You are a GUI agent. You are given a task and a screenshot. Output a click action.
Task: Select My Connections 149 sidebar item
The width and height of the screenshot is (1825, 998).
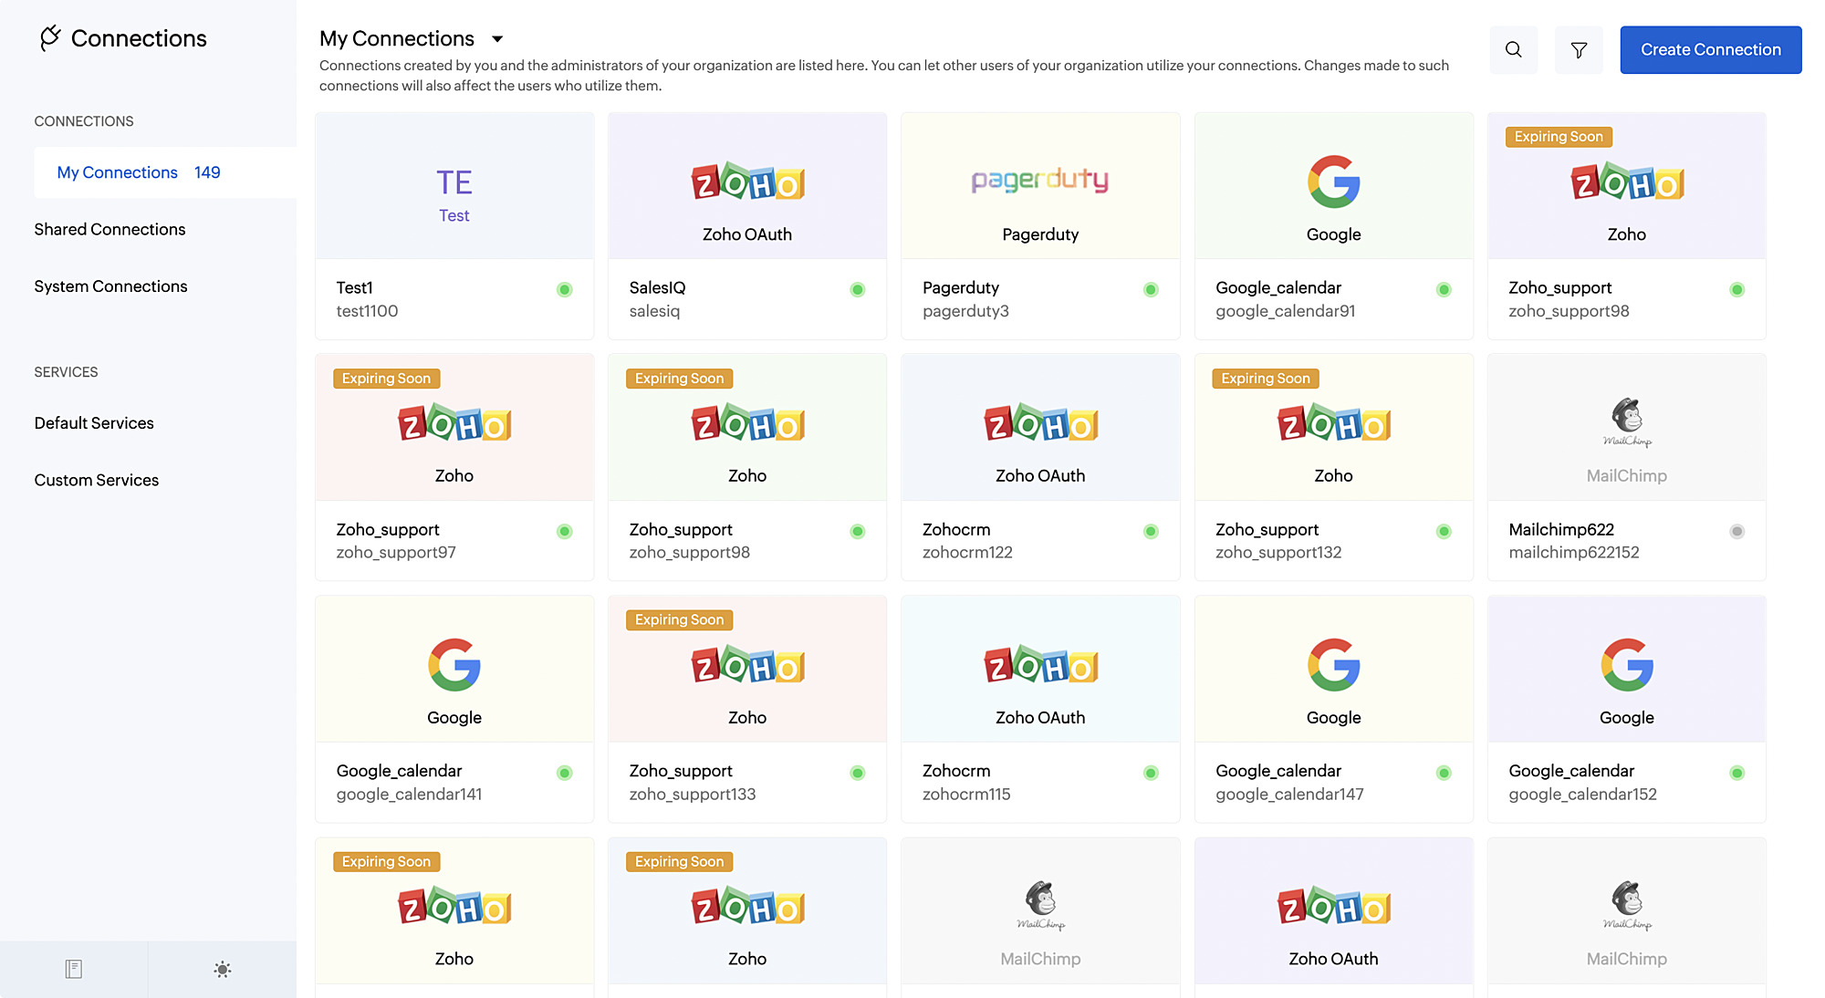point(139,172)
